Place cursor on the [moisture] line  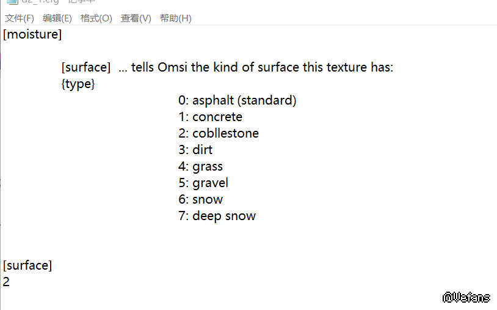coord(32,35)
